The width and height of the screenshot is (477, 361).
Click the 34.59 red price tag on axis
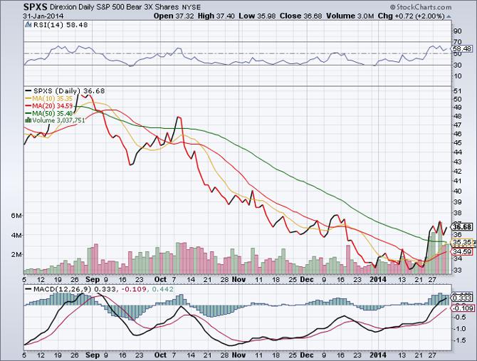coord(462,252)
